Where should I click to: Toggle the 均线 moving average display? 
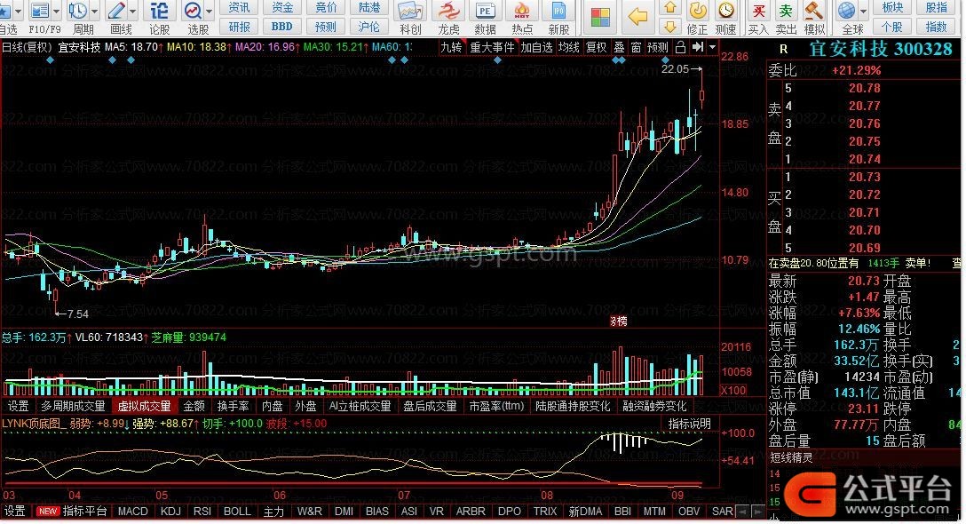pyautogui.click(x=568, y=47)
